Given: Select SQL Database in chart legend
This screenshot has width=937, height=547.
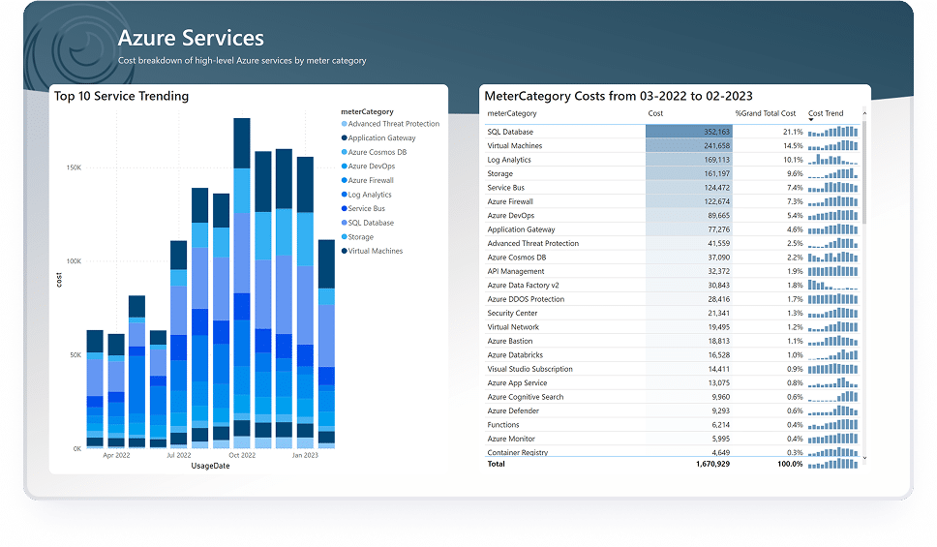Looking at the screenshot, I should pyautogui.click(x=368, y=223).
